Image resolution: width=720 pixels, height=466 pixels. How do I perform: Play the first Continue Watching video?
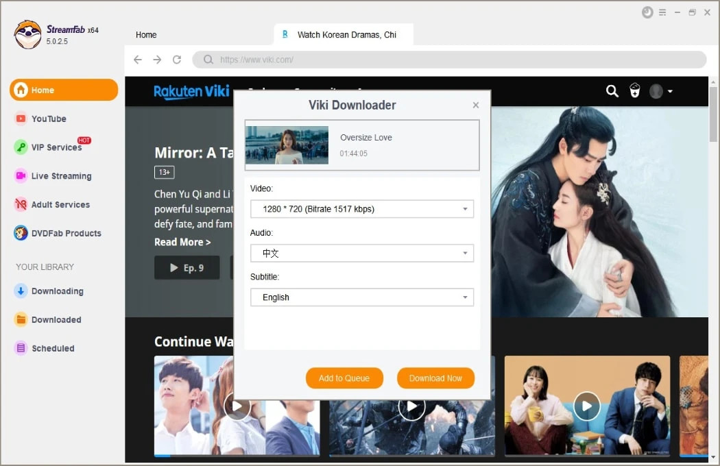237,406
